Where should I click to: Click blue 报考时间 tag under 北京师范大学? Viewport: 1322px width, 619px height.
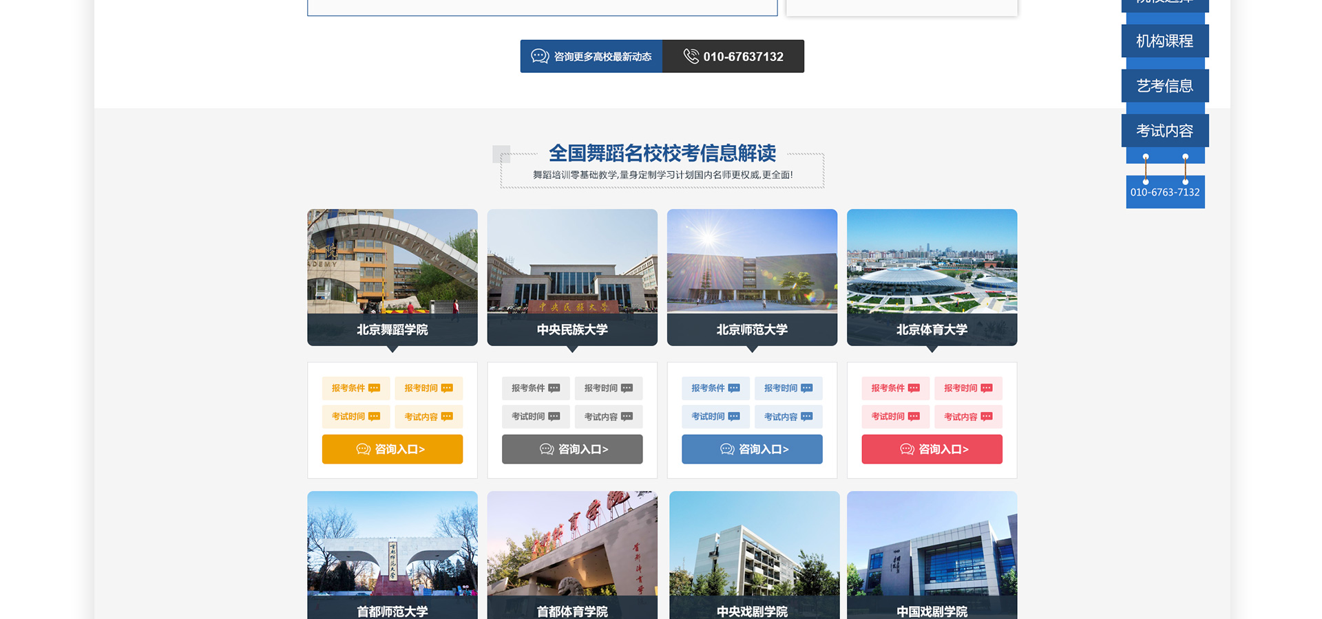click(788, 389)
